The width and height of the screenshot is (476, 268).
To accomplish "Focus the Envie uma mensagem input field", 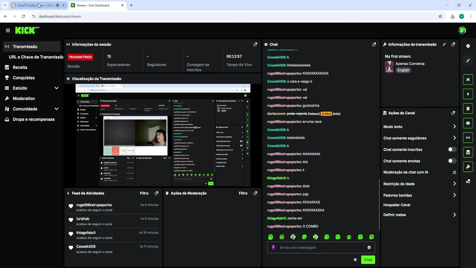I will click(x=321, y=248).
